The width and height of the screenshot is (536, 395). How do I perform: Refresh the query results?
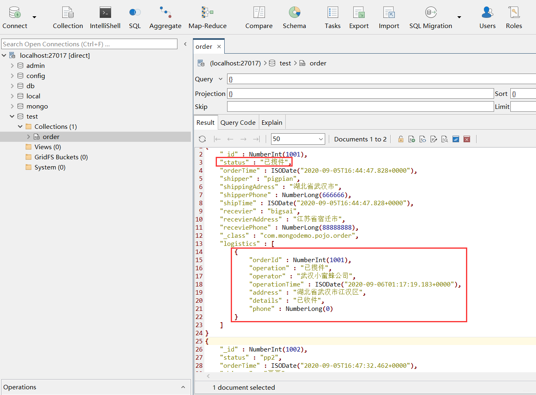coord(202,139)
